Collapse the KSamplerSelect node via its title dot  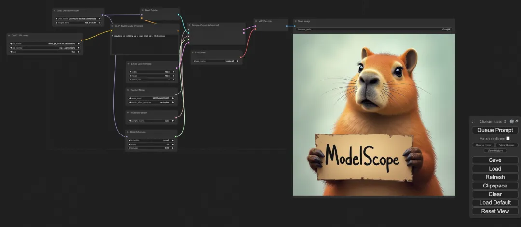[128, 112]
